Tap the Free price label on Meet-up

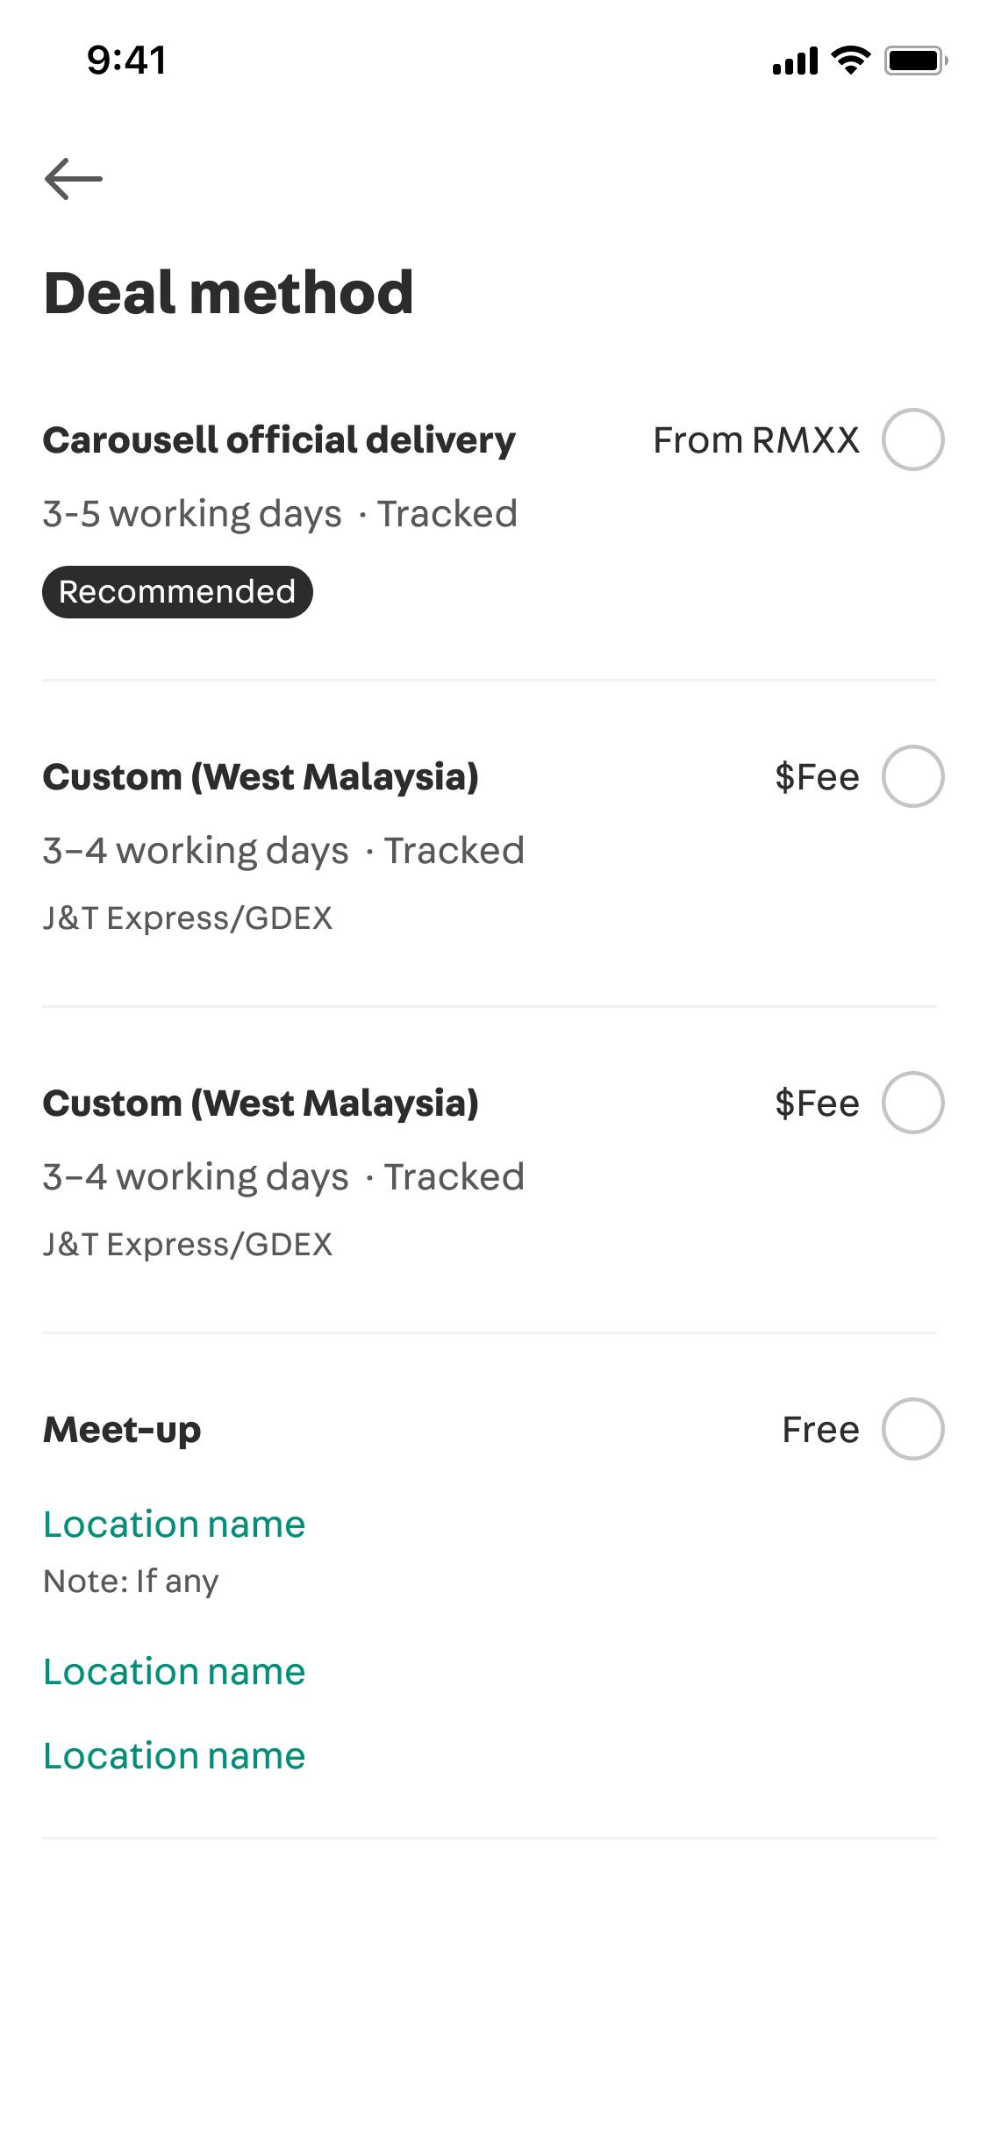[x=820, y=1430]
